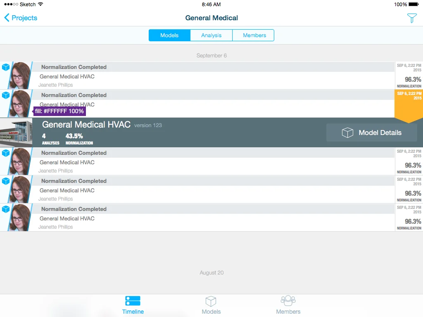Viewport: 423px width, 317px height.
Task: Click the "September 6" date header
Action: coord(211,56)
